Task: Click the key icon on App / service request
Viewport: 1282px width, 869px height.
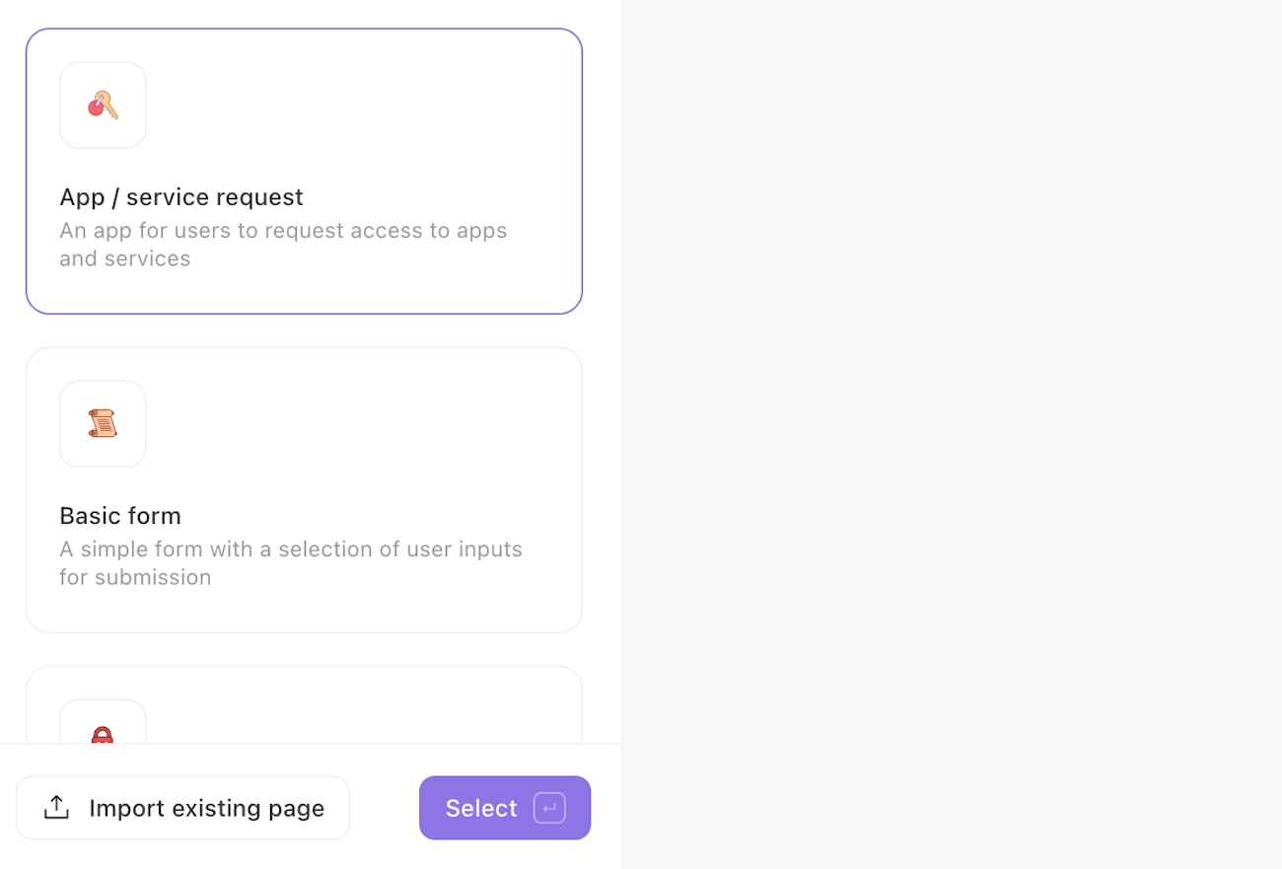Action: pyautogui.click(x=103, y=105)
